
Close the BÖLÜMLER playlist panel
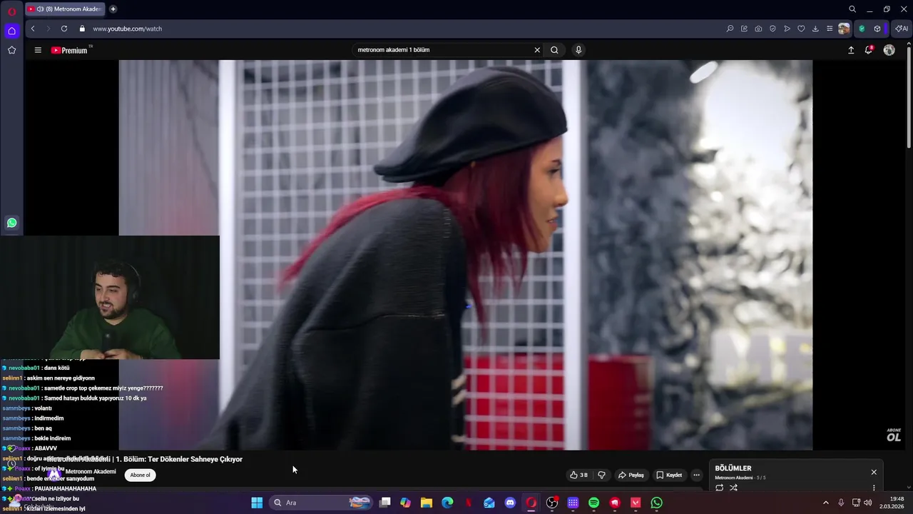click(874, 472)
